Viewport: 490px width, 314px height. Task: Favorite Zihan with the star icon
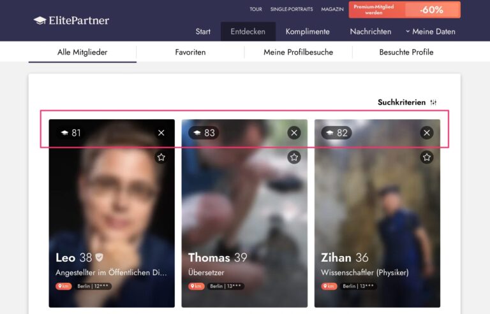click(427, 157)
